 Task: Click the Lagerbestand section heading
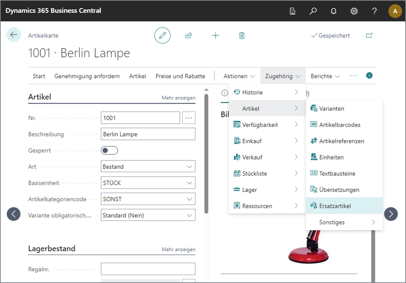[52, 249]
